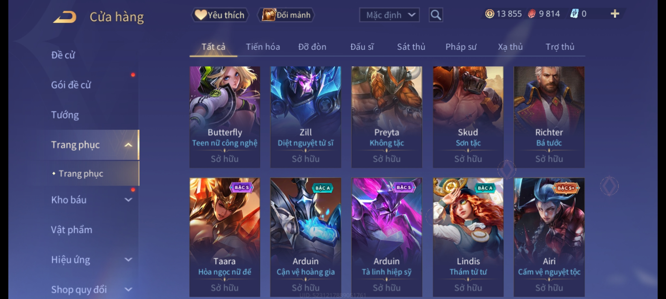The height and width of the screenshot is (299, 666).
Task: Select Butterfly Teen nữ công nghệ skin
Action: [225, 117]
